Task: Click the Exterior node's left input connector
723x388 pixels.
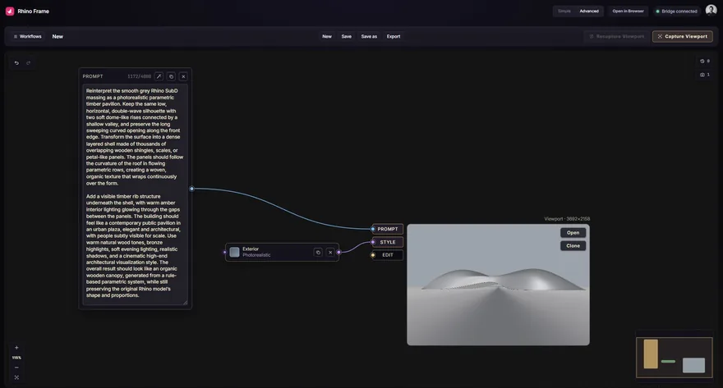Action: (224, 252)
